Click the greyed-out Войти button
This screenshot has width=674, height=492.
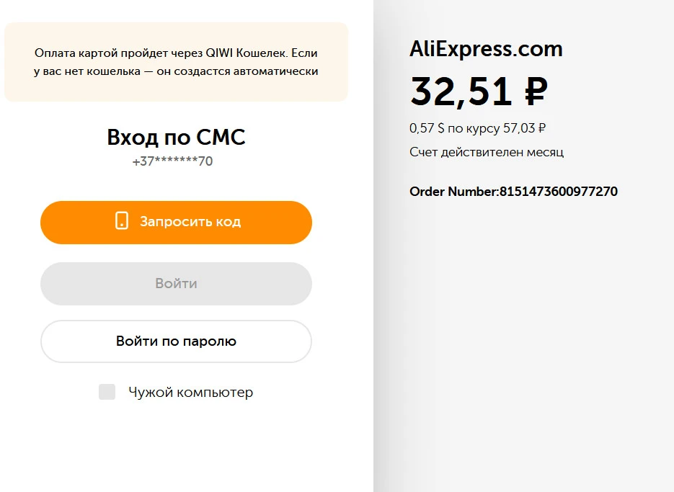point(176,284)
